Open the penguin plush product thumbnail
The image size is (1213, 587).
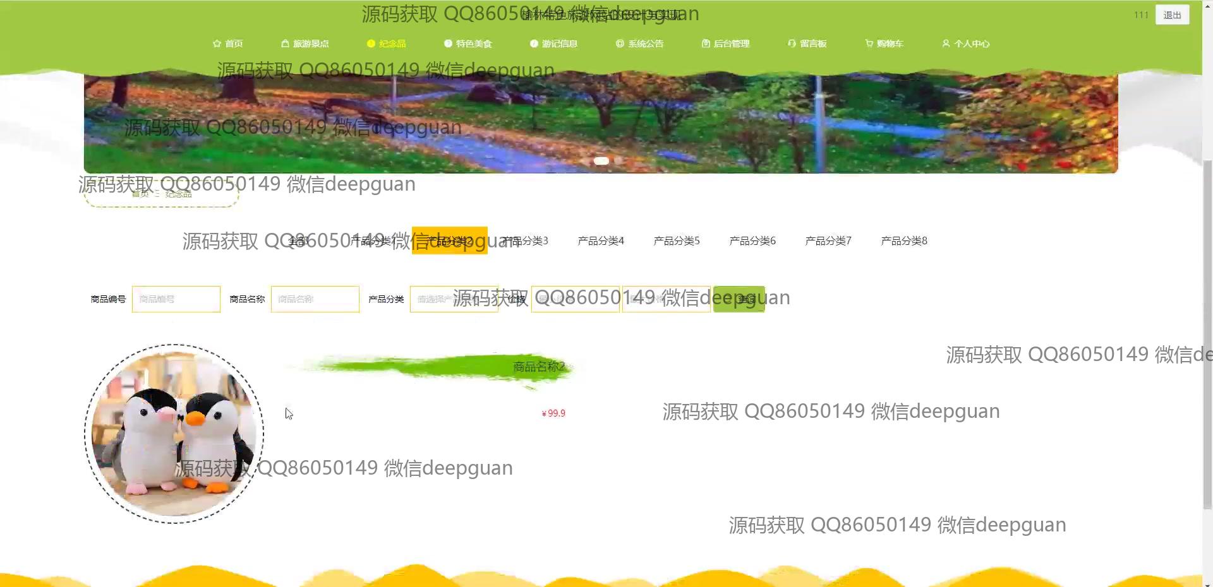click(x=174, y=434)
